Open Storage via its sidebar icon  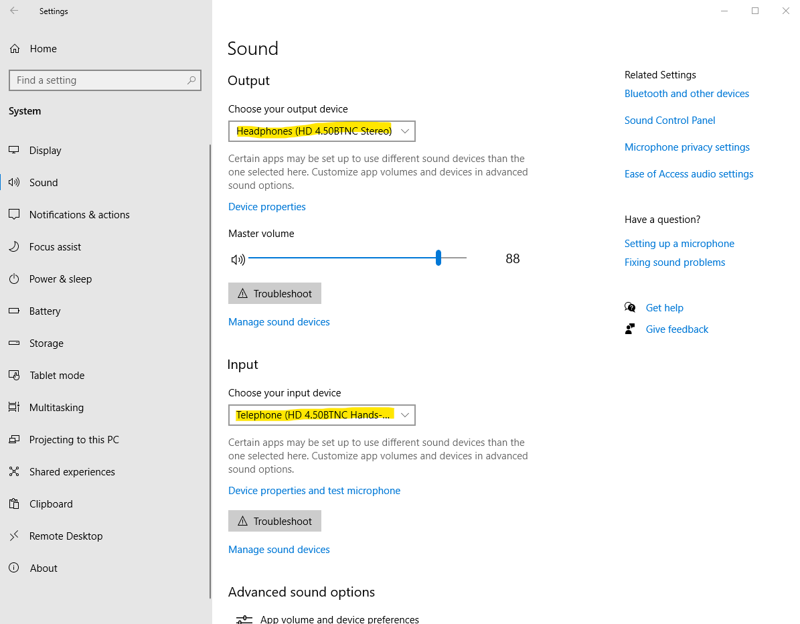point(13,343)
